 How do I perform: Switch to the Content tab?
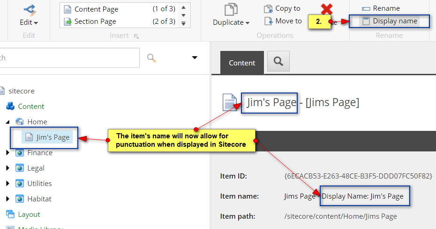coord(242,63)
